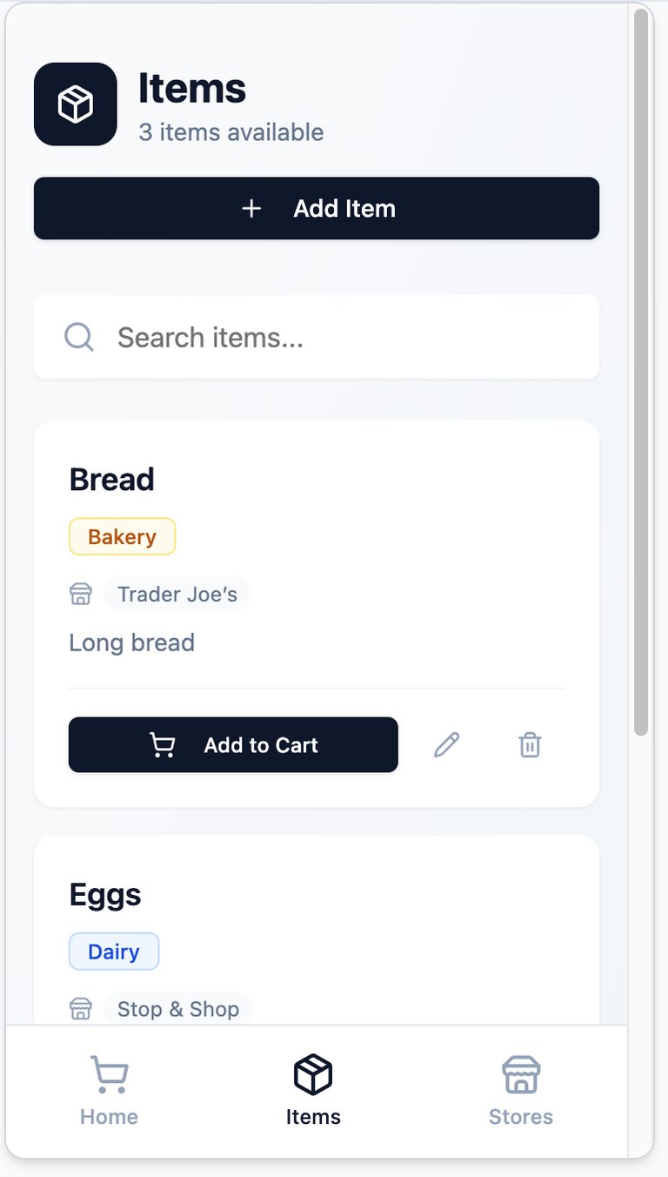The width and height of the screenshot is (668, 1177).
Task: Click the Dairy category tag
Action: coord(114,952)
